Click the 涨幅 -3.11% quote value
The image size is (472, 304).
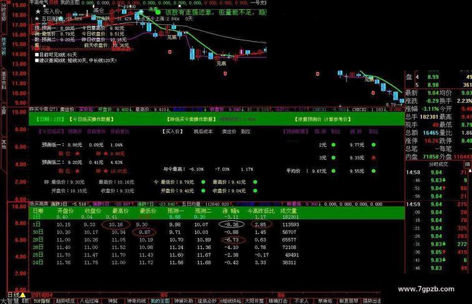coord(430,109)
